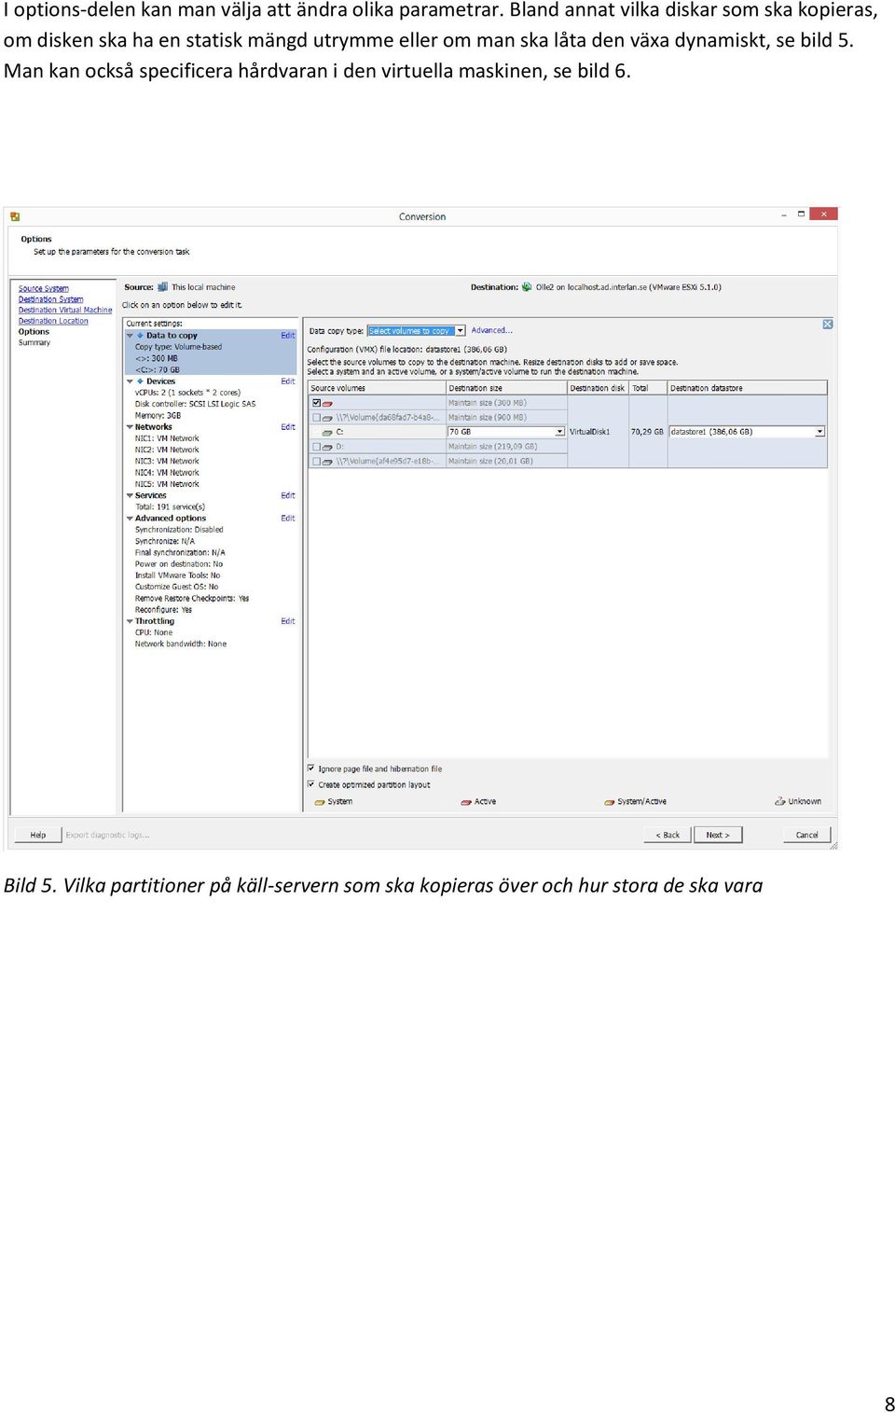Check the D: source volume box
Viewport: 895px width, 1413px height.
pos(316,447)
